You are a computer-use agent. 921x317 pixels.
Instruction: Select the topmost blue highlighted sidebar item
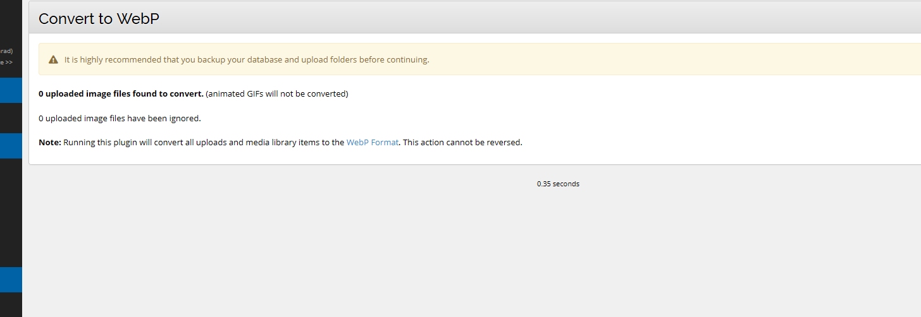point(11,90)
